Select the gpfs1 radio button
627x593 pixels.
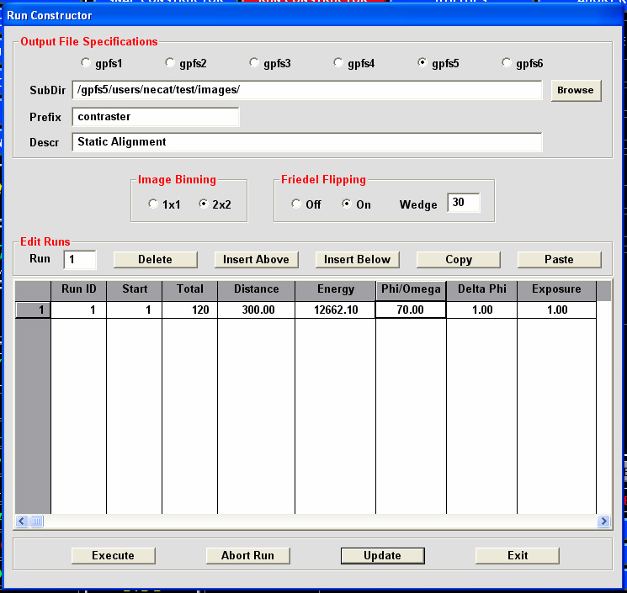(86, 63)
